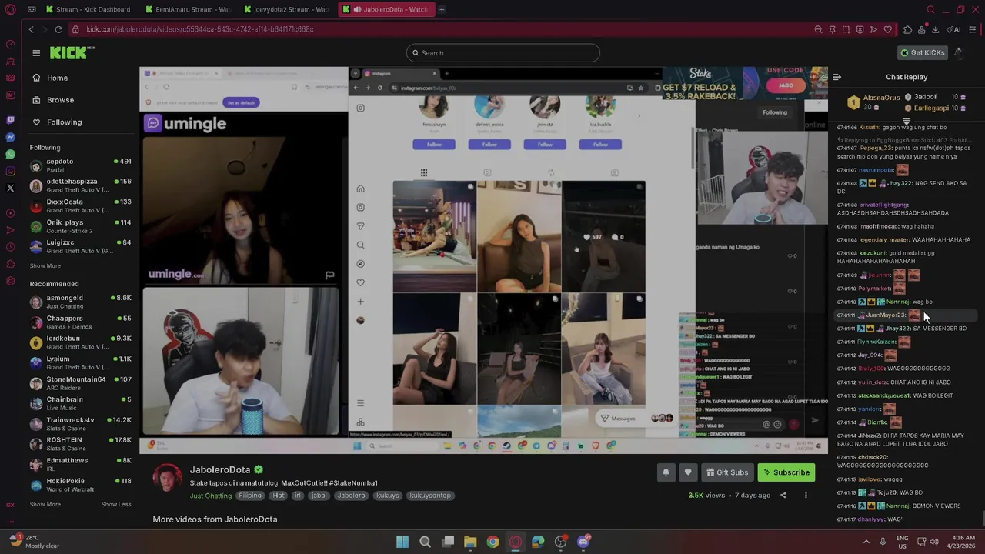Open recommended channel asmongold
985x554 pixels.
click(x=80, y=302)
